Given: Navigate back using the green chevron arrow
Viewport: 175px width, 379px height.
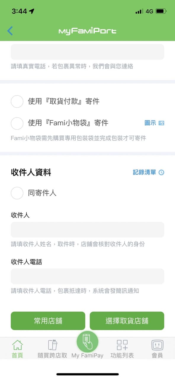Looking at the screenshot, I should pos(9,31).
